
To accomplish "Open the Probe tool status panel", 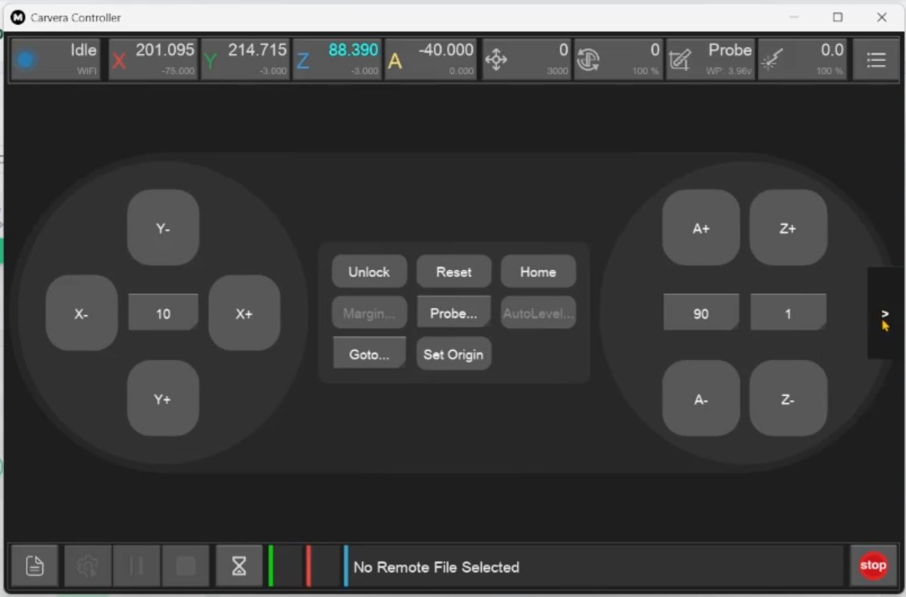I will click(710, 59).
